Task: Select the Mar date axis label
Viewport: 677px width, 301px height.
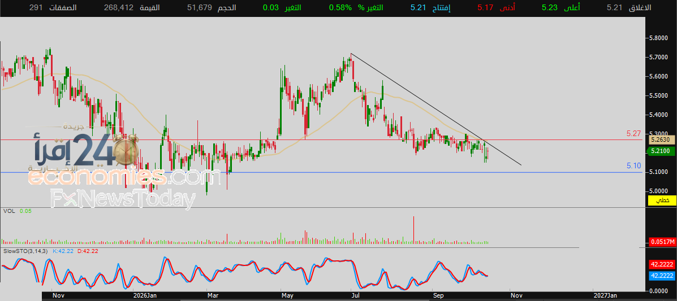Action: point(213,295)
